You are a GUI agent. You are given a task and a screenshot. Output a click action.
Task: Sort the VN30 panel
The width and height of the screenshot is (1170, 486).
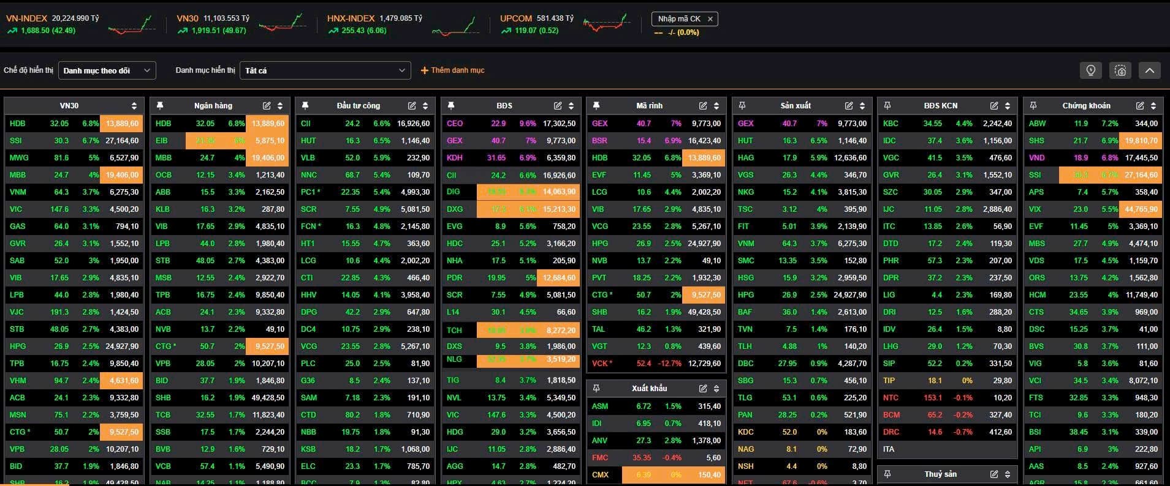pyautogui.click(x=134, y=106)
